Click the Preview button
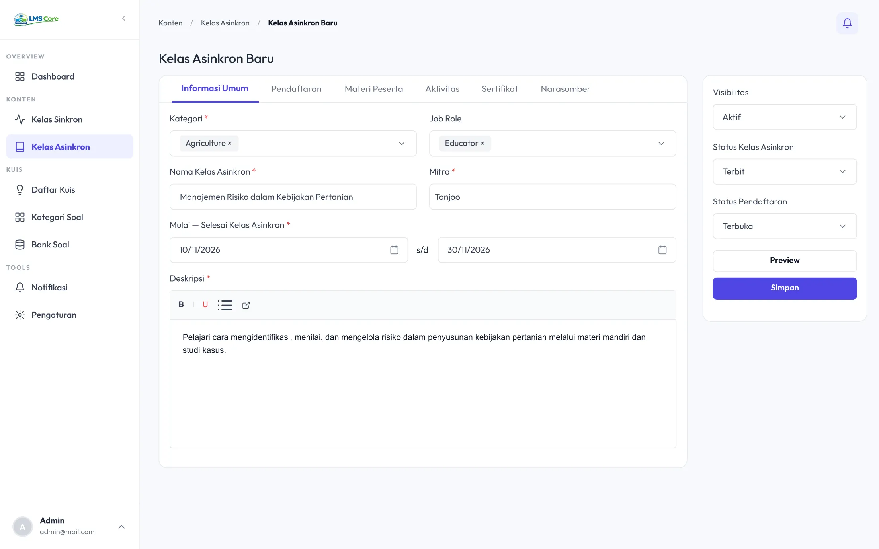Screen dimensions: 879x549 785,261
